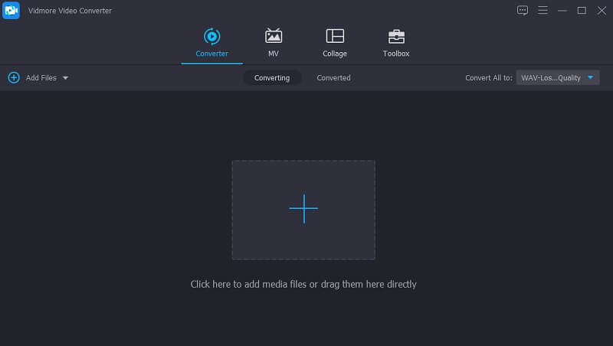The image size is (613, 346).
Task: Switch to the Converted list tab
Action: tap(333, 77)
